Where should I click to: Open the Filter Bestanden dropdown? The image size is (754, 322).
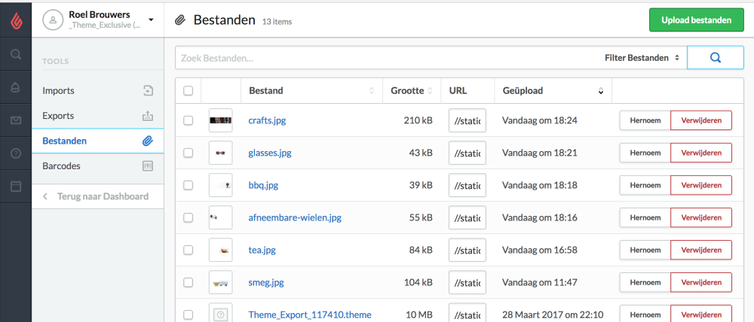[x=642, y=58]
